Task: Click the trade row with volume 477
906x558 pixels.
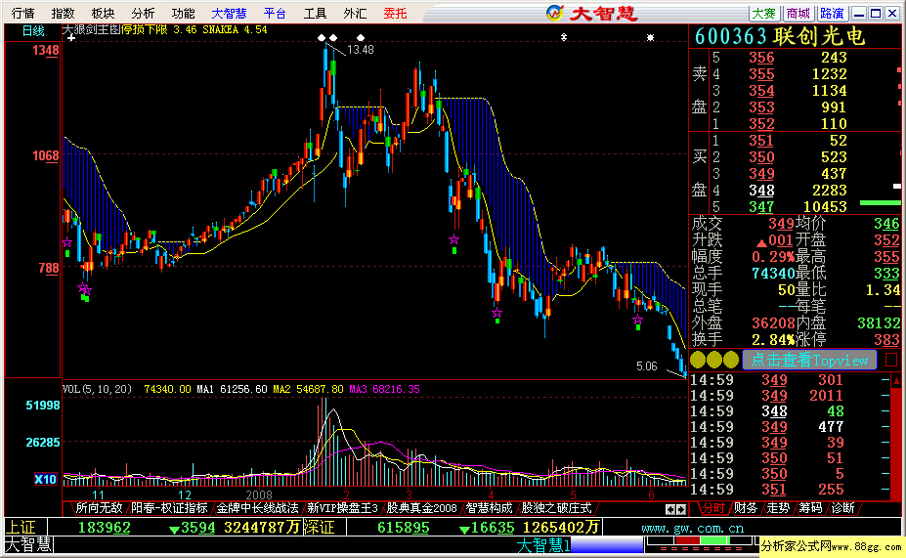Action: (790, 427)
